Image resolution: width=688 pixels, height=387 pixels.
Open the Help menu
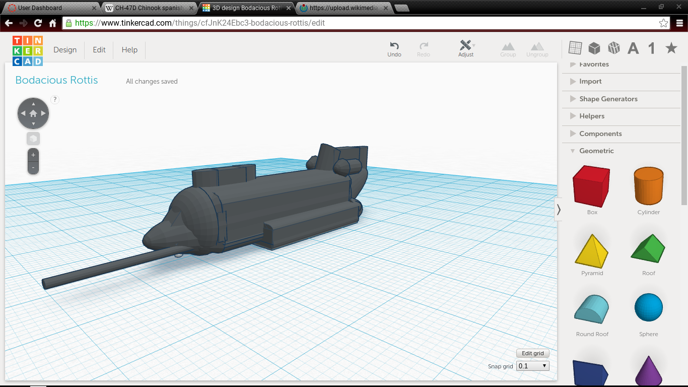(129, 50)
